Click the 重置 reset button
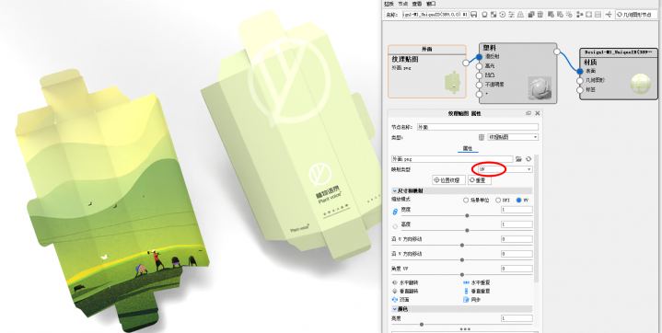Viewport: 662px width, 333px height. tap(480, 180)
